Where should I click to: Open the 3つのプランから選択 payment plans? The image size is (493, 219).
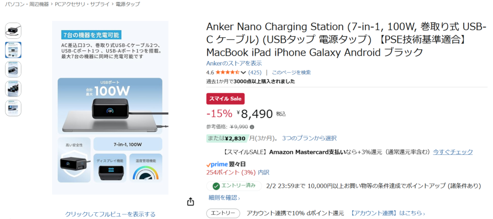(x=309, y=138)
